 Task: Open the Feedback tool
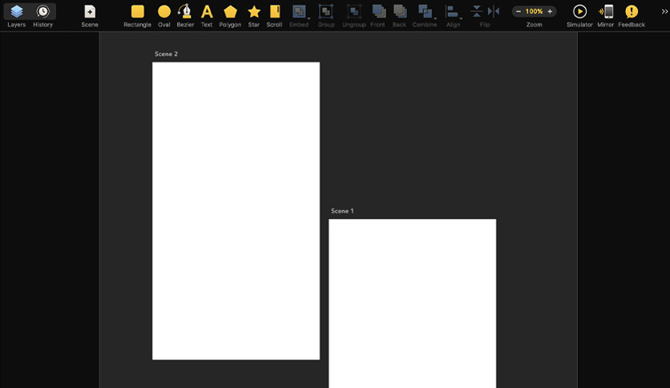(x=632, y=16)
